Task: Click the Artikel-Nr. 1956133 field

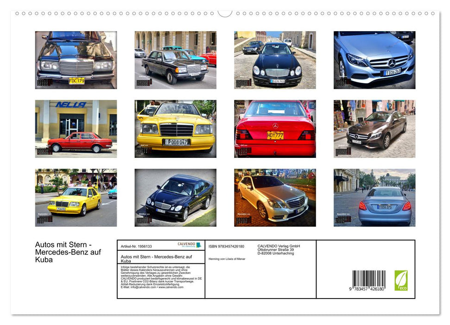Action: click(x=136, y=246)
